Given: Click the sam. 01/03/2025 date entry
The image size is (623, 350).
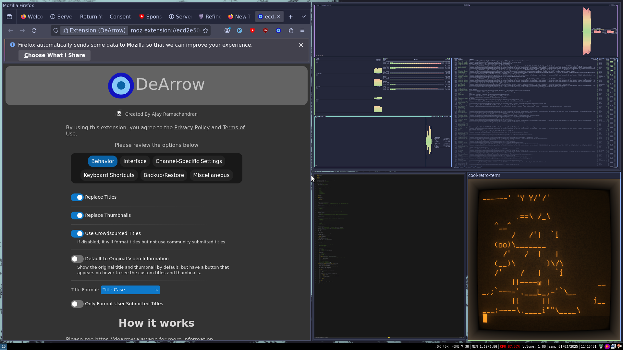Looking at the screenshot, I should click(563, 346).
